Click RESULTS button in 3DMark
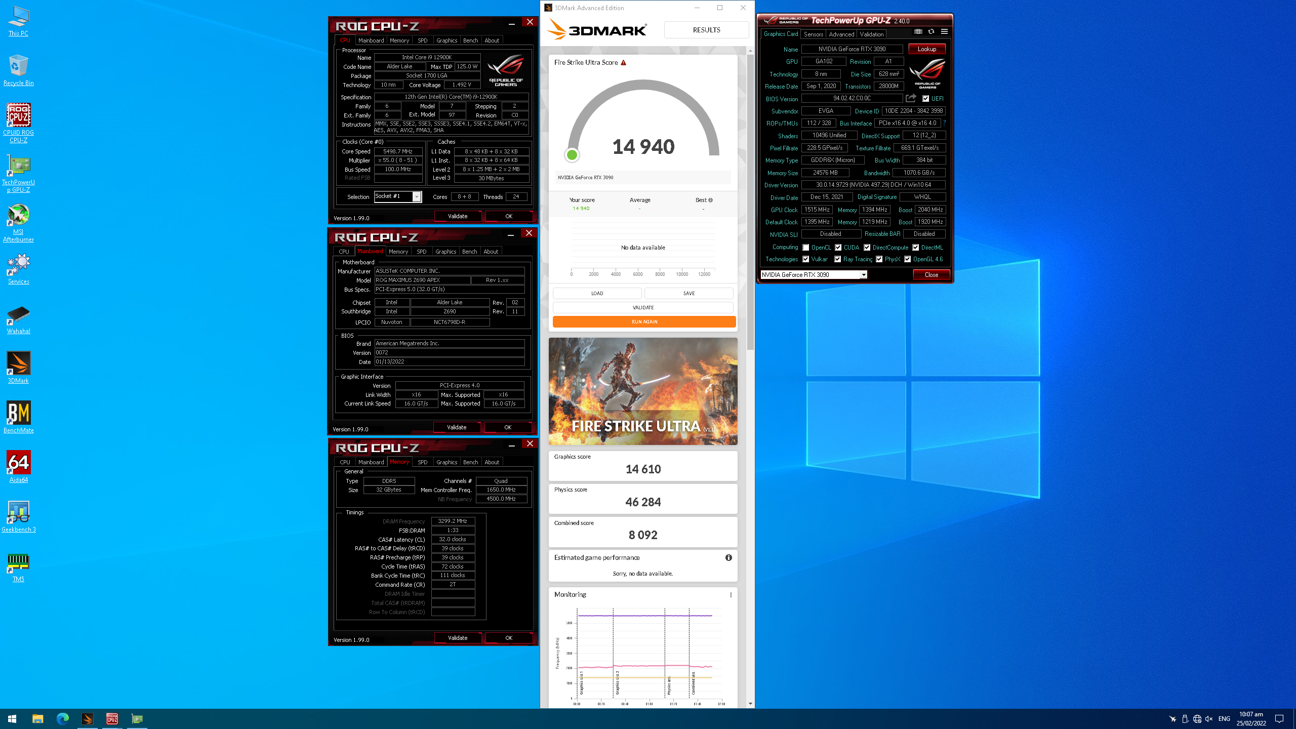 tap(706, 30)
